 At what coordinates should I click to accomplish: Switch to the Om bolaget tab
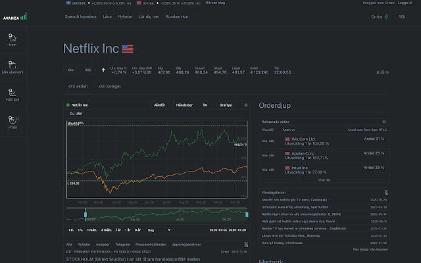[x=110, y=86]
